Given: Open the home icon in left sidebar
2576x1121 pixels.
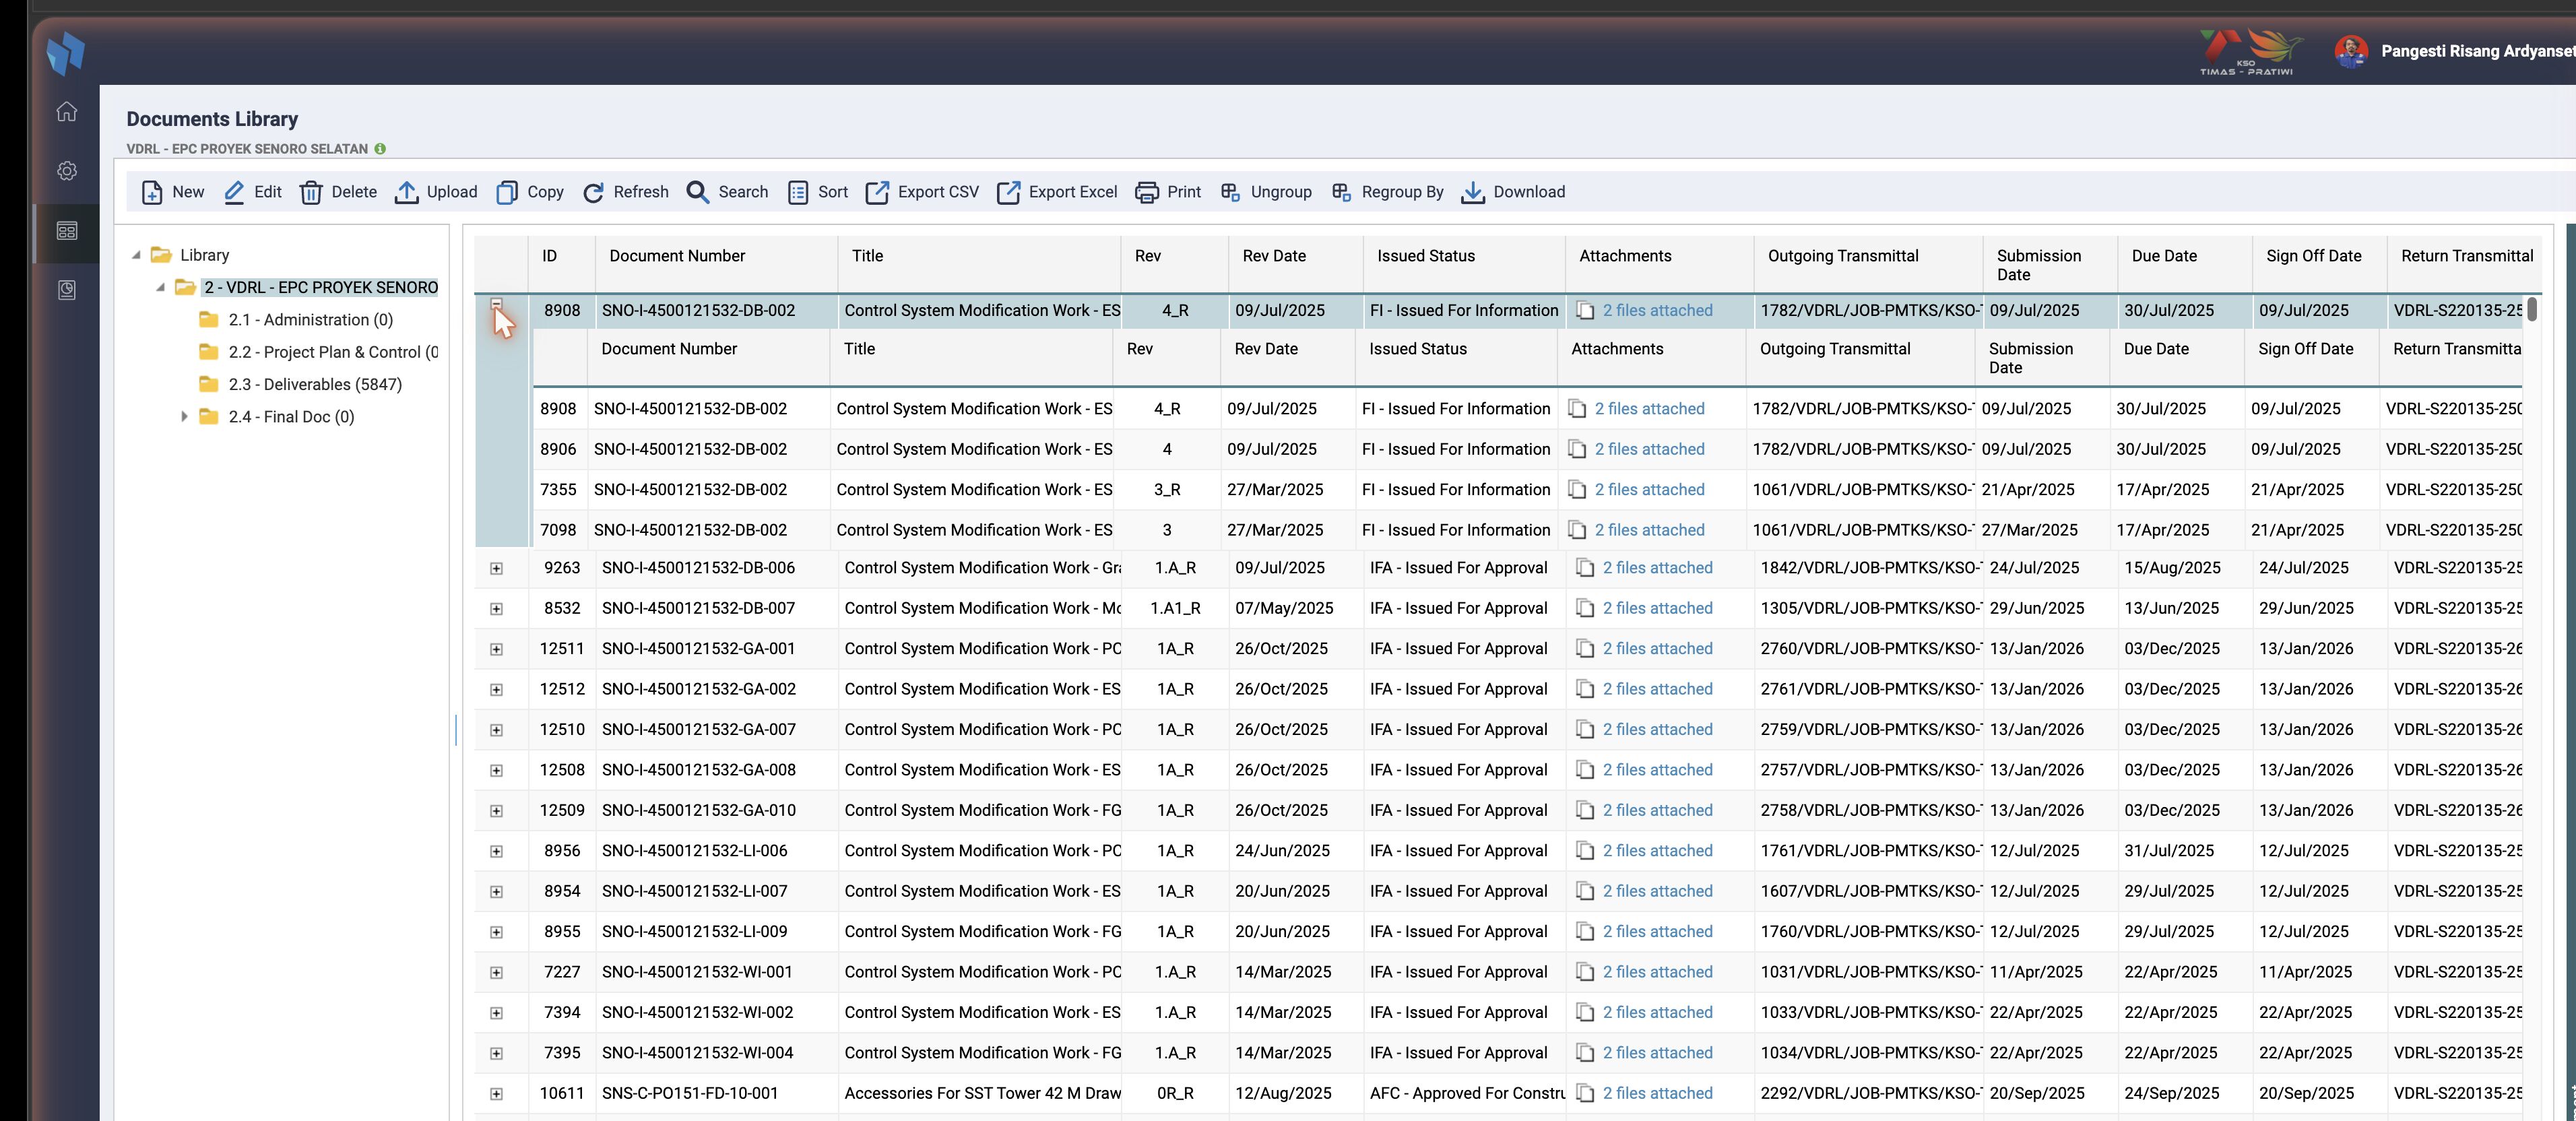Looking at the screenshot, I should point(67,111).
